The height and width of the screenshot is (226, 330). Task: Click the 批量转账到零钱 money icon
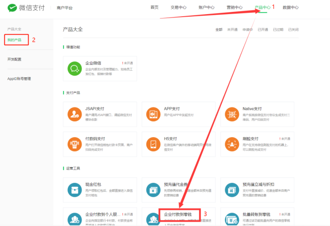click(x=232, y=219)
